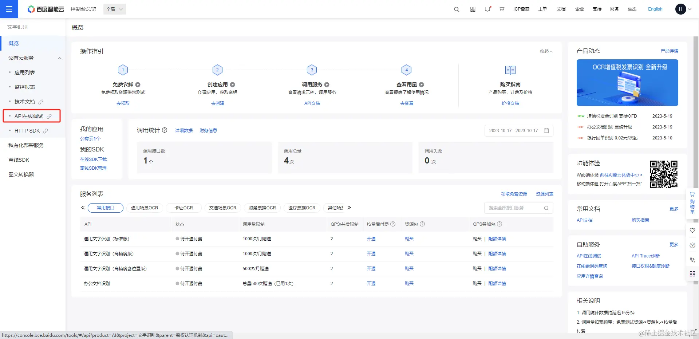The width and height of the screenshot is (699, 339).
Task: Click the 去创建 link
Action: 218,103
